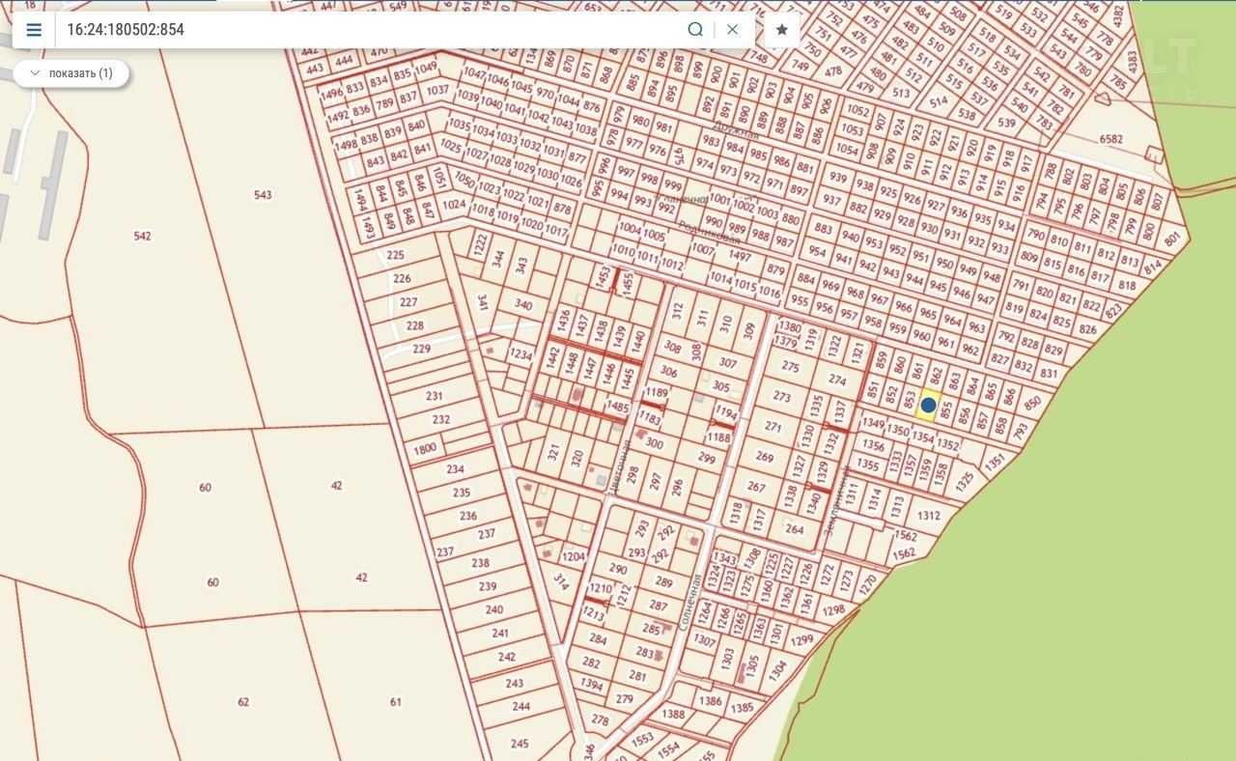This screenshot has width=1236, height=761.
Task: Select parcel 340 on the map
Action: [522, 305]
